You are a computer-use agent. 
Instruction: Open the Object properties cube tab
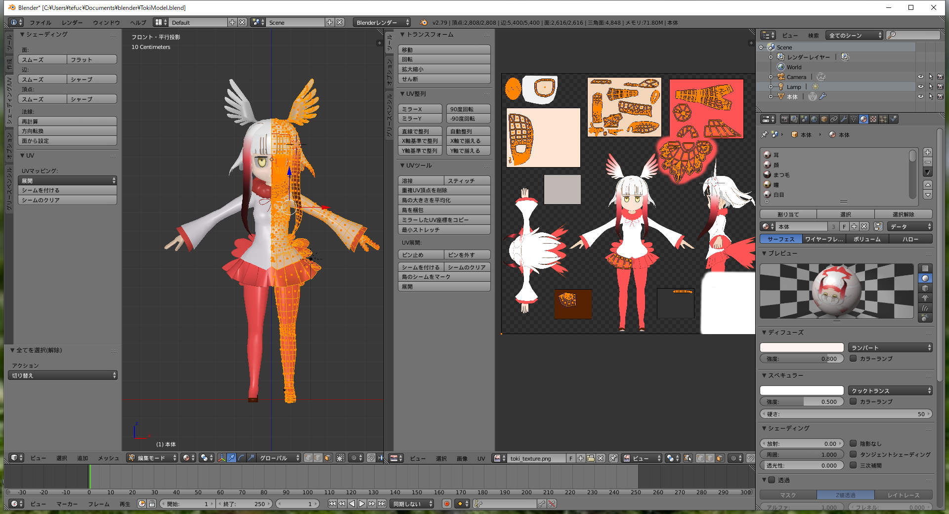tap(824, 119)
